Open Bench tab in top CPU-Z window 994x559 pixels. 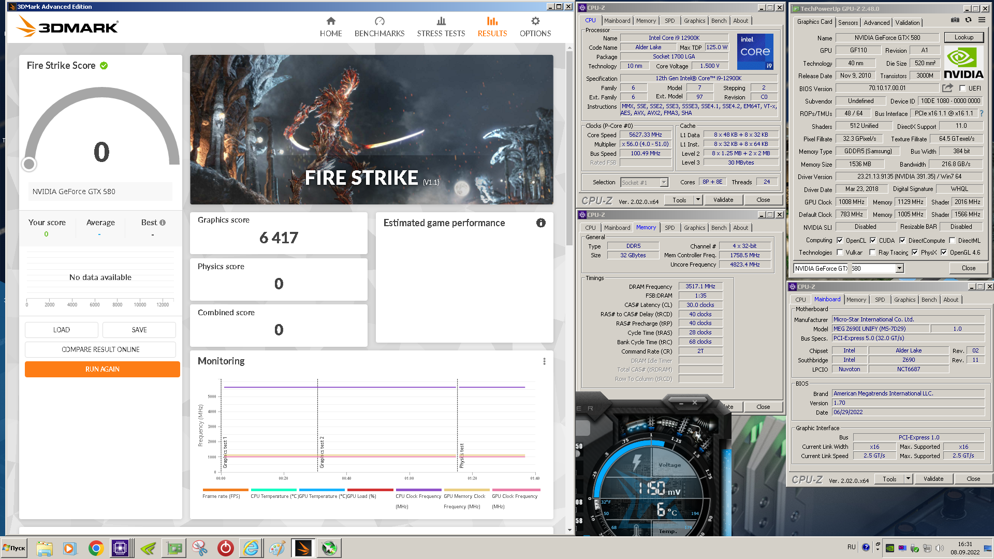coord(719,21)
